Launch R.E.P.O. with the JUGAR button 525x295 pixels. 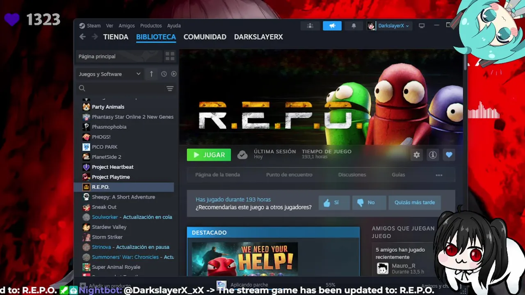click(209, 155)
